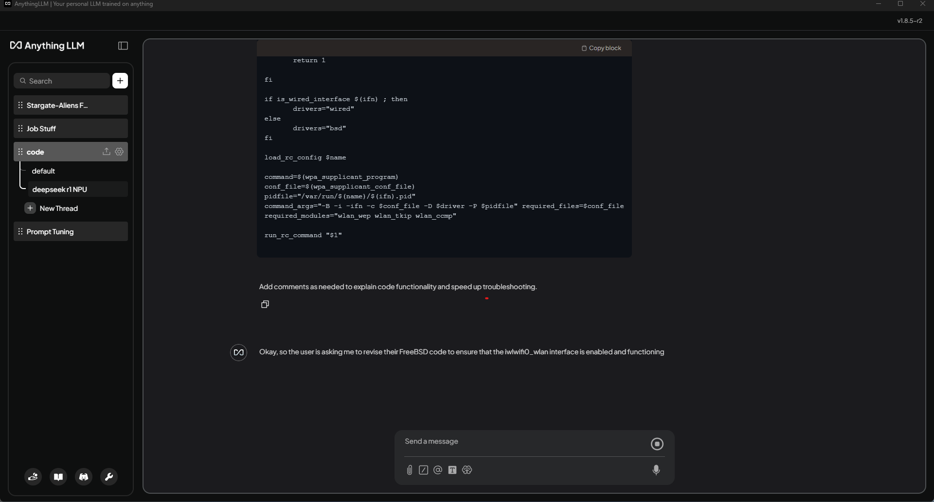Minimize the AnythingLLM window
The height and width of the screenshot is (502, 934).
pyautogui.click(x=879, y=4)
